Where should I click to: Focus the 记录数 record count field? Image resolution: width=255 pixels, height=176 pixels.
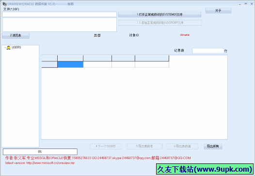[208, 51]
